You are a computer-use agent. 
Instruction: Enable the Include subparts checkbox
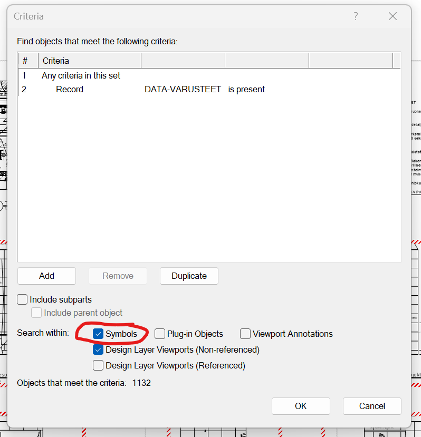click(x=22, y=299)
